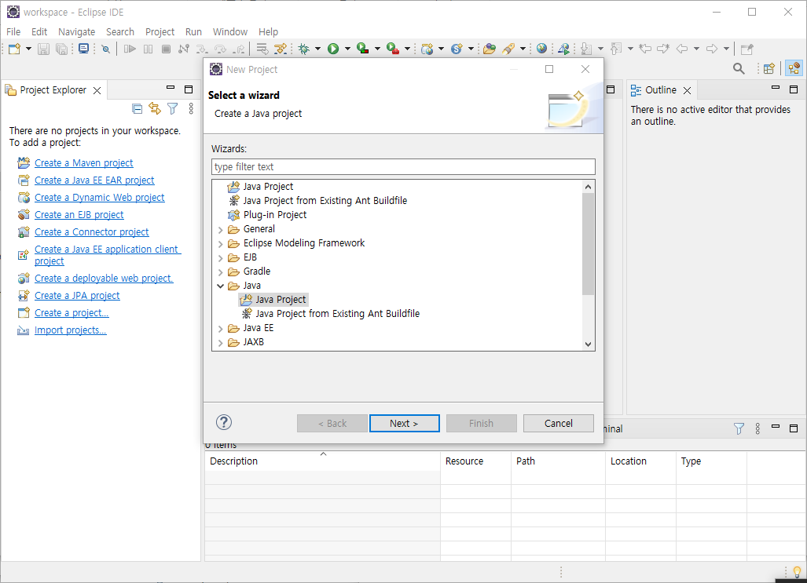
Task: Click the Drop to Frame icon
Action: pos(262,49)
